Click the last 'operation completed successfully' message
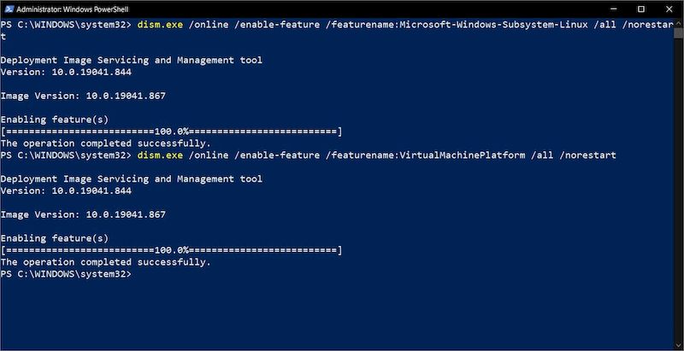Screen dimensions: 684x351 pyautogui.click(x=105, y=262)
